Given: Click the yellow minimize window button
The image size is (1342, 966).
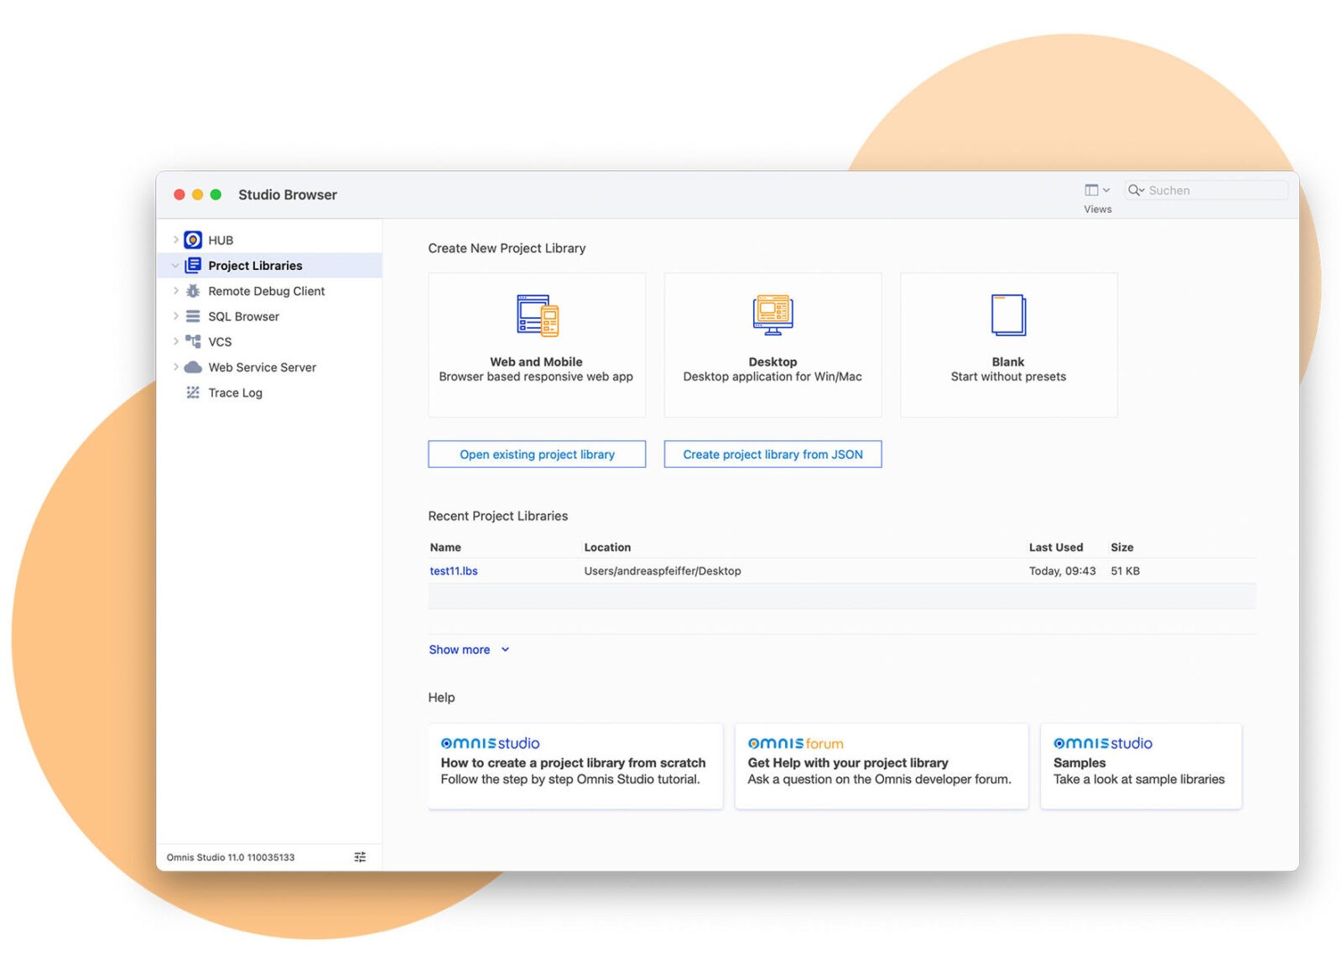Looking at the screenshot, I should coord(198,195).
